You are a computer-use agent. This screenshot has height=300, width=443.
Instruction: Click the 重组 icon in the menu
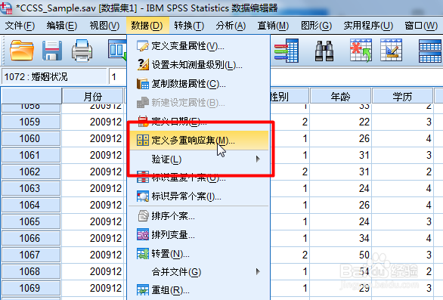click(x=143, y=290)
